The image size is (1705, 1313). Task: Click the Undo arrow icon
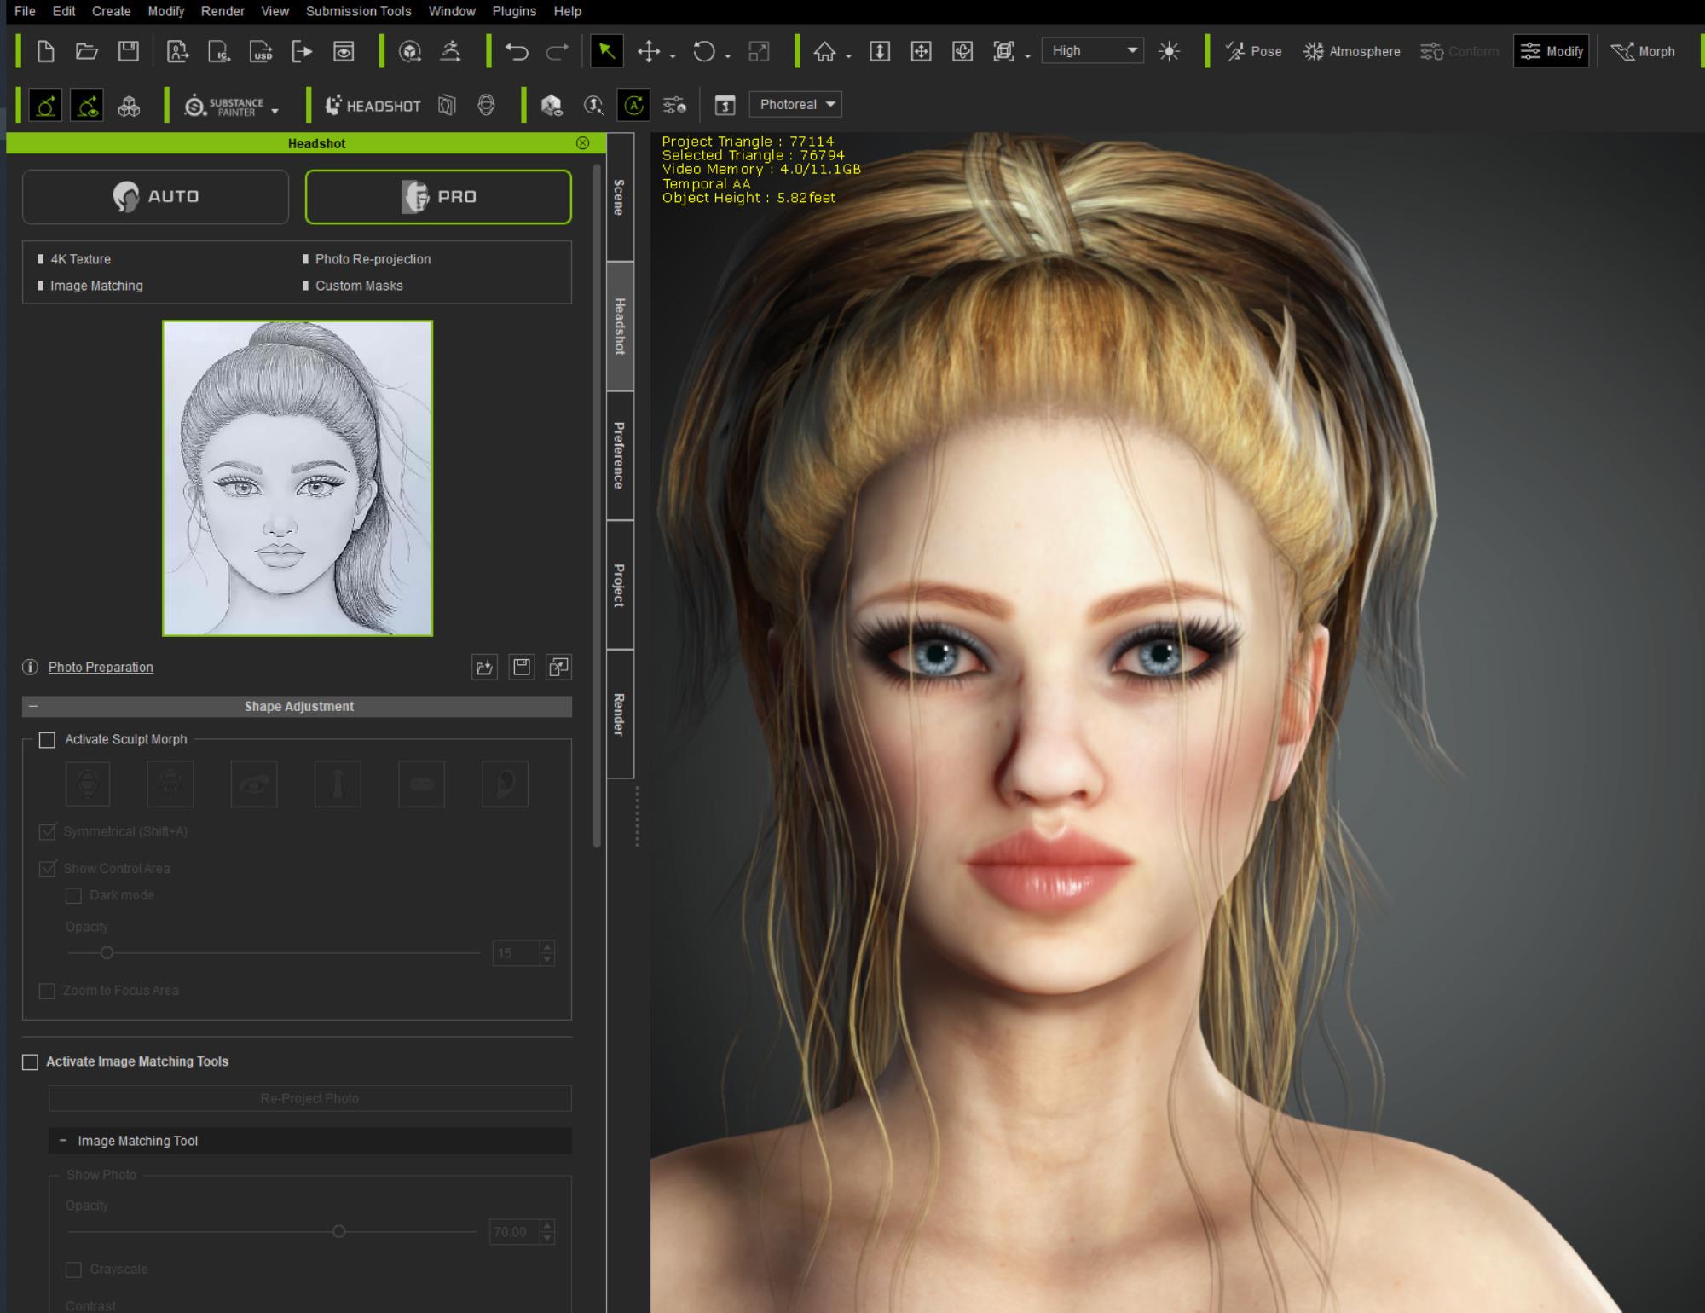516,52
